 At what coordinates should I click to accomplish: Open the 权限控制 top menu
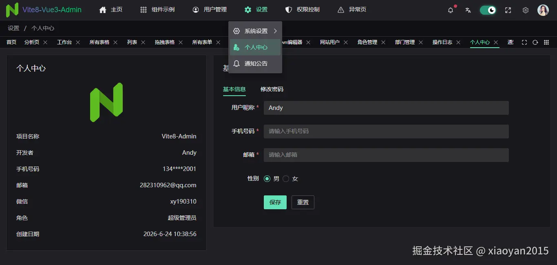[x=302, y=10]
